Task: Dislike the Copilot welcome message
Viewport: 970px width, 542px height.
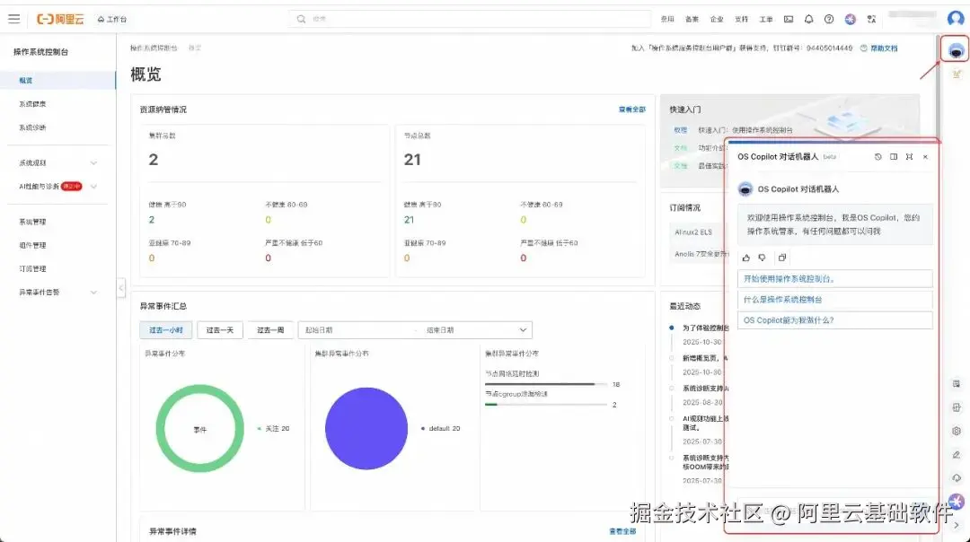Action: click(763, 258)
